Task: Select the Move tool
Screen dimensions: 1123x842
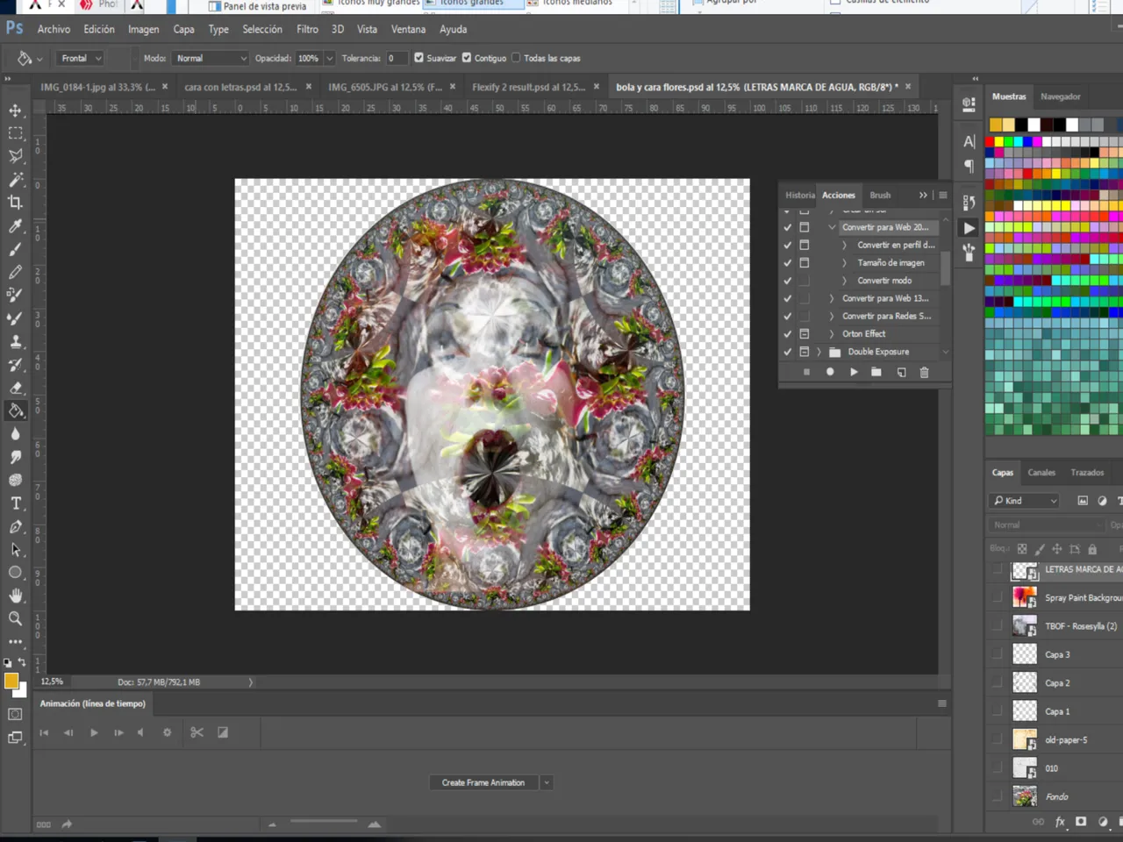Action: pyautogui.click(x=16, y=111)
